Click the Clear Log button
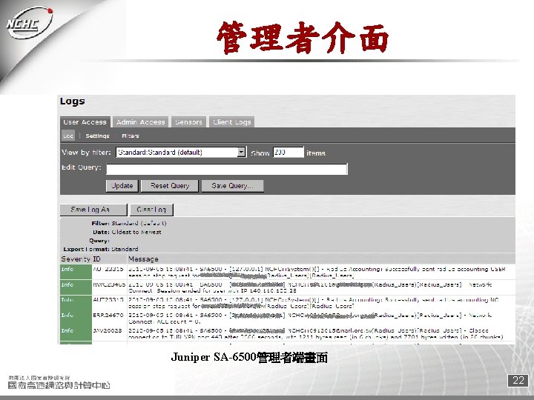This screenshot has width=534, height=400. click(x=151, y=210)
